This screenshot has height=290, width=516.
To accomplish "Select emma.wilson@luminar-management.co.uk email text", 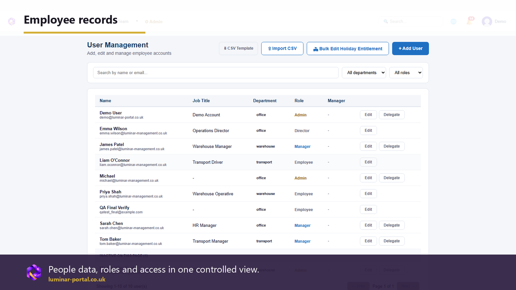I will click(133, 133).
